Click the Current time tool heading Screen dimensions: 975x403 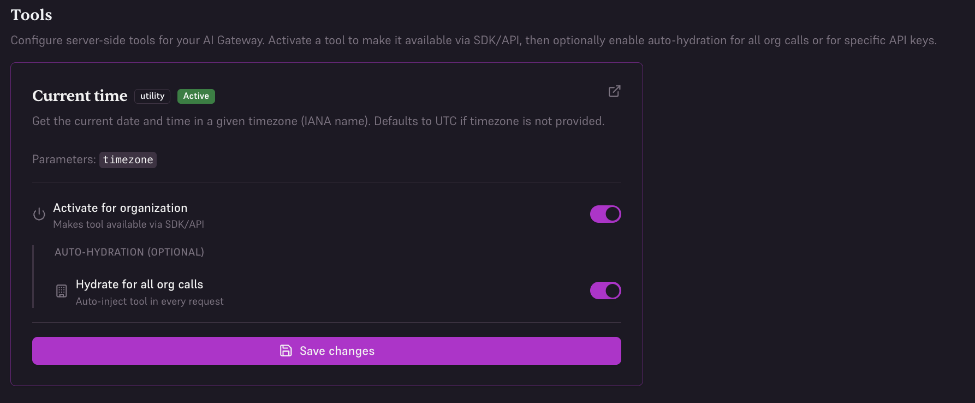(80, 96)
